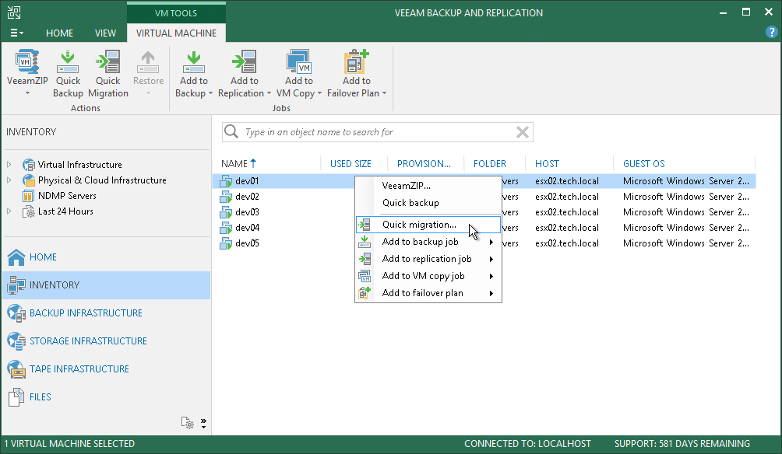The image size is (782, 454).
Task: Click the Add to Replication ribbon icon
Action: 245,61
